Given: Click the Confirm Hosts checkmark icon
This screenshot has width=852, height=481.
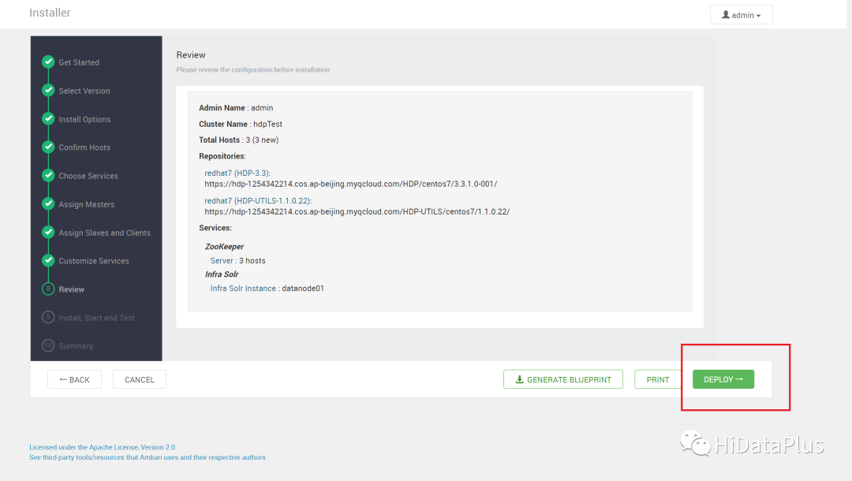Looking at the screenshot, I should tap(48, 147).
